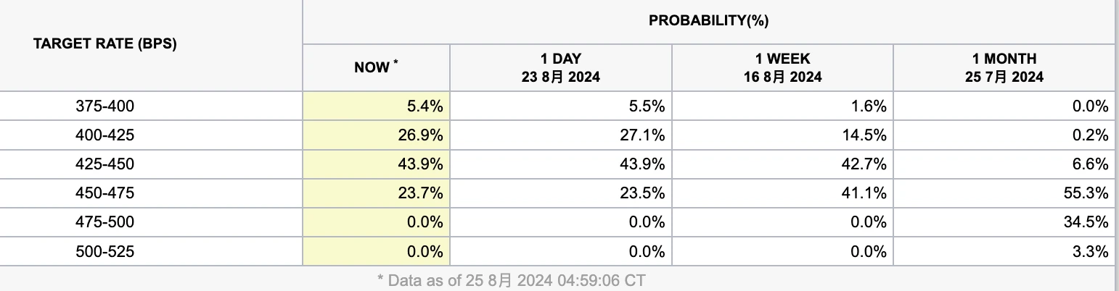1119x291 pixels.
Task: Click the 27.1% cell under 1 DAY
Action: pyautogui.click(x=644, y=135)
